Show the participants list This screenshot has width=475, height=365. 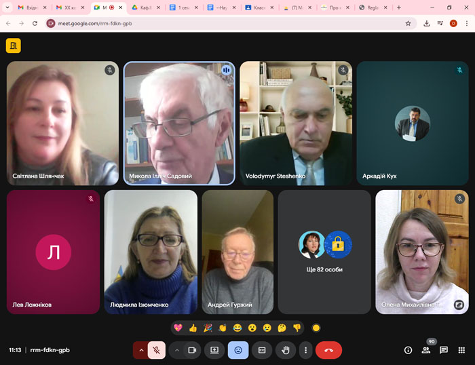click(x=426, y=350)
